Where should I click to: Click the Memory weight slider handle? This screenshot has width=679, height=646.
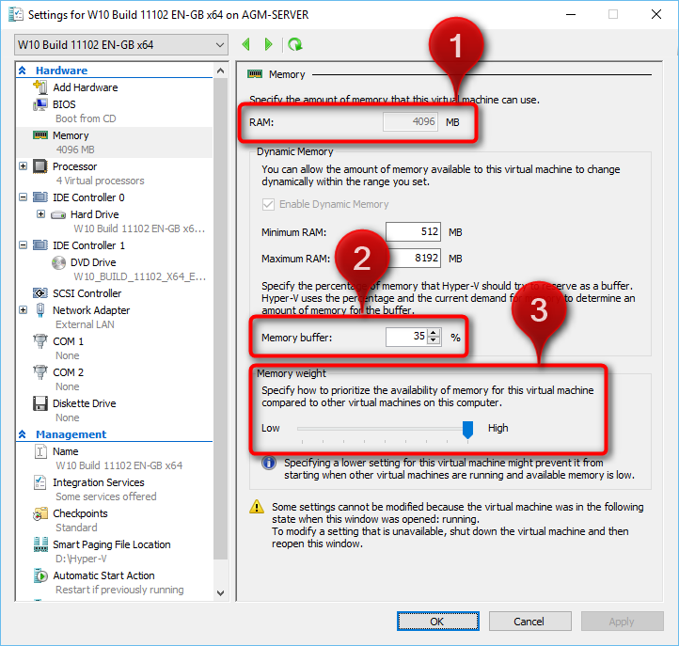coord(467,430)
